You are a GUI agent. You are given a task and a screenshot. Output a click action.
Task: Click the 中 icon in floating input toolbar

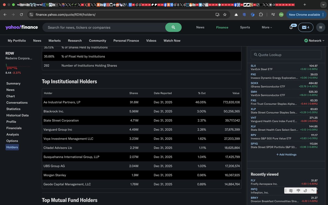[x=298, y=191]
